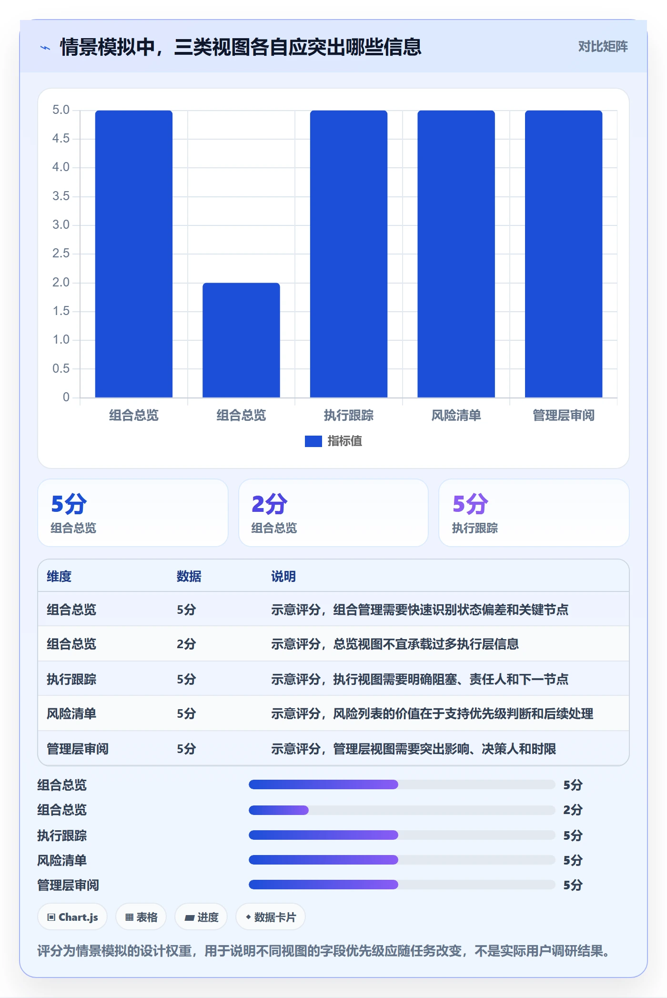Click the lightning icon beside the title

(45, 48)
